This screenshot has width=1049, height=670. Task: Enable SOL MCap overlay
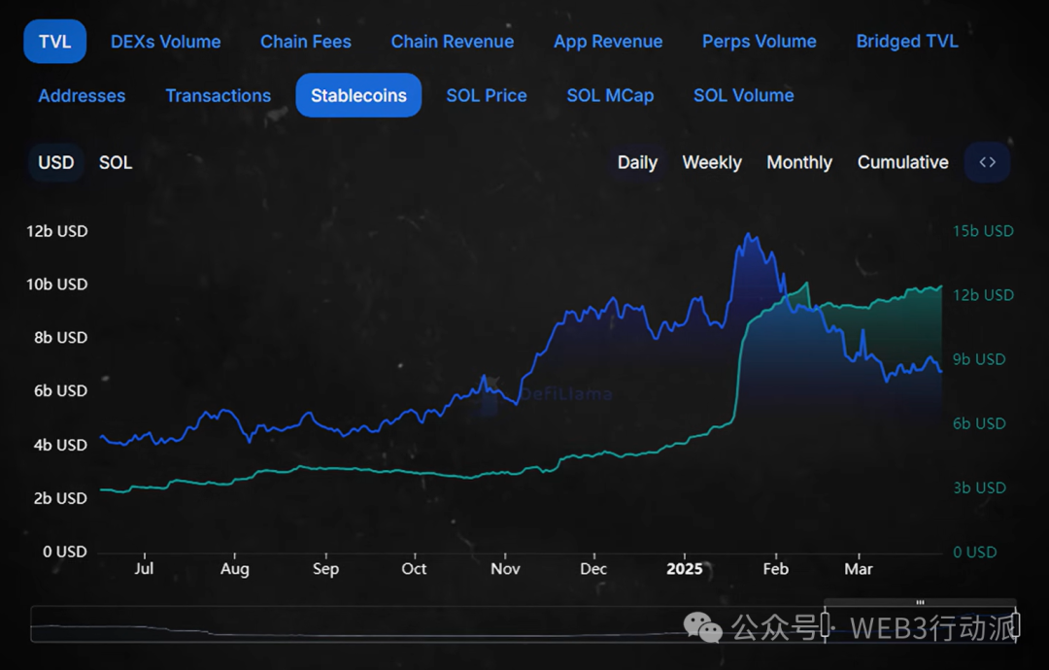coord(610,95)
